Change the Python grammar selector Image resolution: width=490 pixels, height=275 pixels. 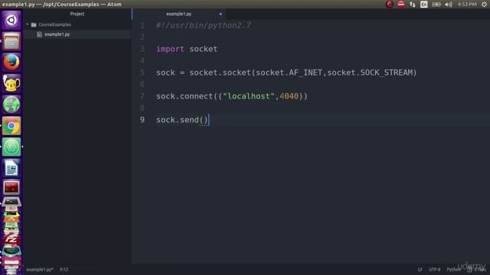tap(453, 270)
